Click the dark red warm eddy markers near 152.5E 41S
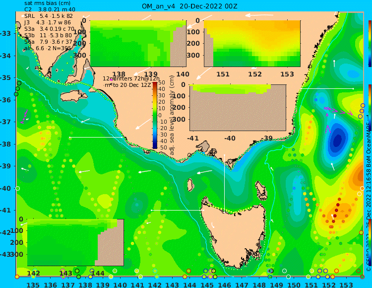 [x=336, y=211]
